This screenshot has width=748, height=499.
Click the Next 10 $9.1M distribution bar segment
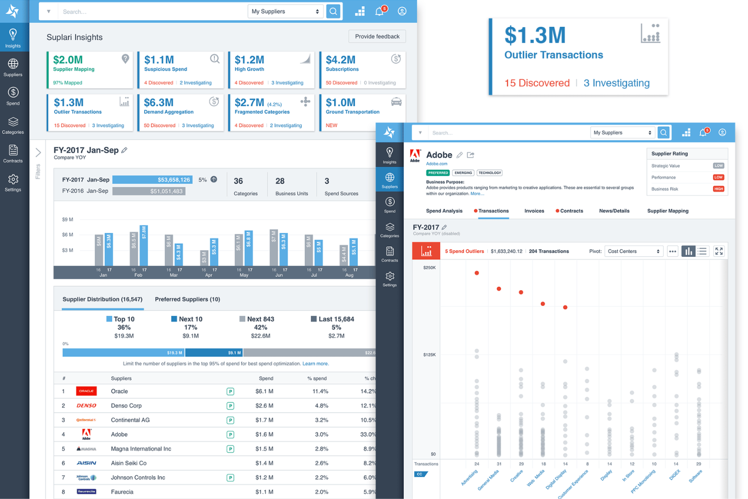click(x=214, y=352)
